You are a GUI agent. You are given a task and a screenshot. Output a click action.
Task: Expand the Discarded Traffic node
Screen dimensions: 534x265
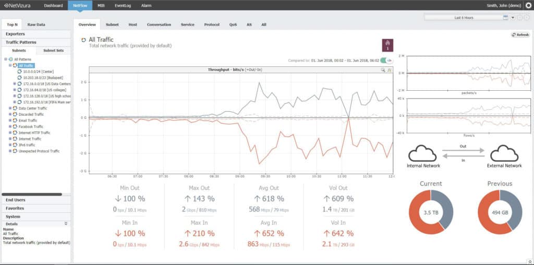[10, 114]
